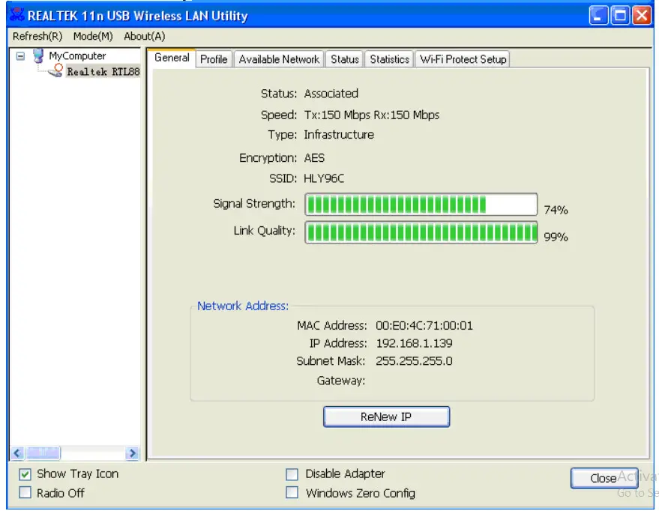Open the Mode menu
Viewport: 659px width, 511px height.
pyautogui.click(x=91, y=35)
